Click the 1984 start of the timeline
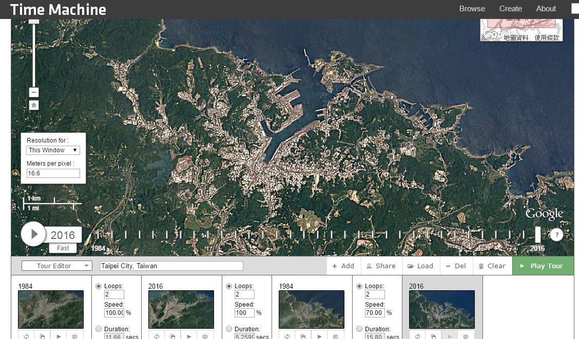The image size is (579, 339). [98, 248]
